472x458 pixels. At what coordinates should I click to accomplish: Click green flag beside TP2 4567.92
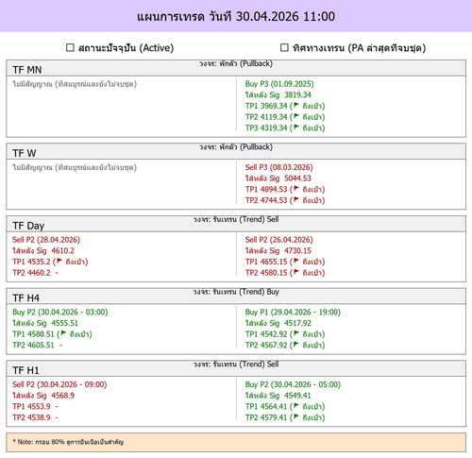(296, 345)
